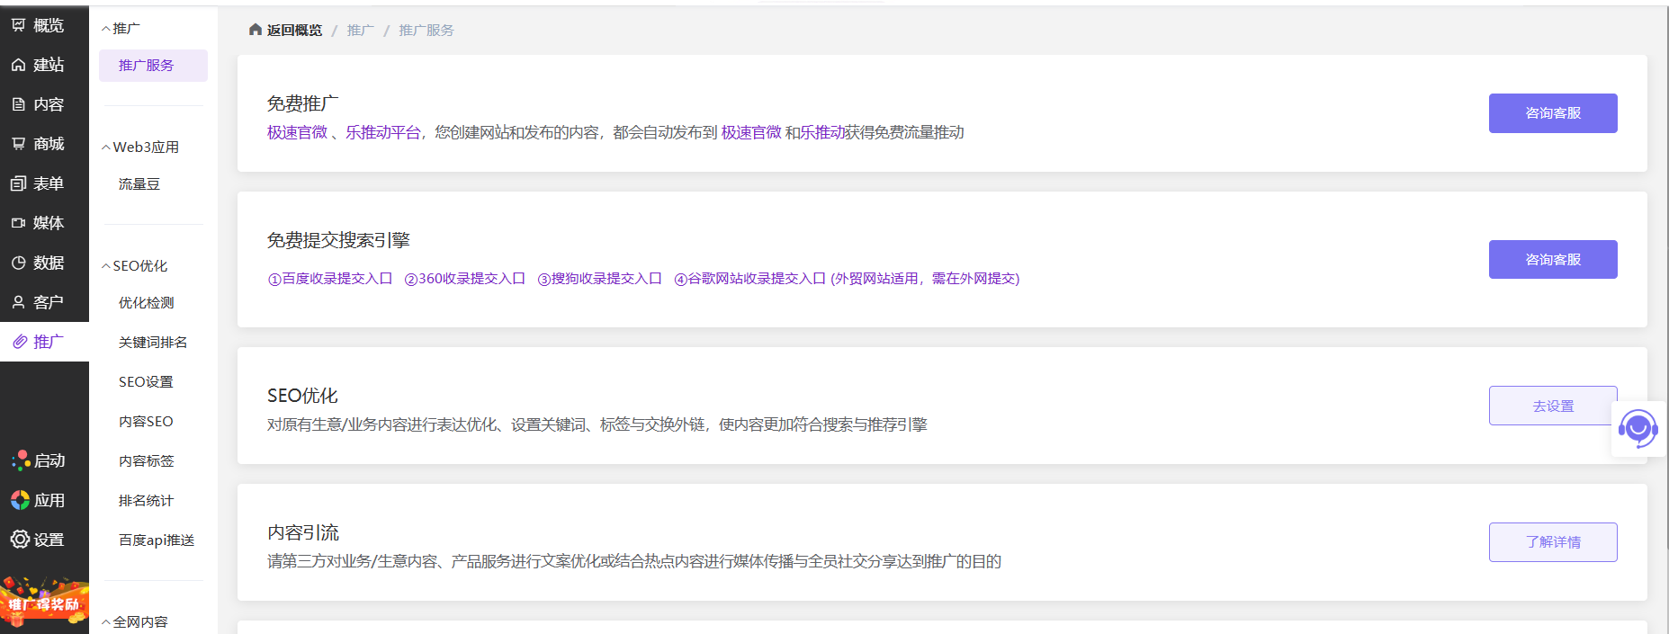Click the 应用 colorful apps icon
Viewport: 1669px width, 634px height.
pos(20,500)
